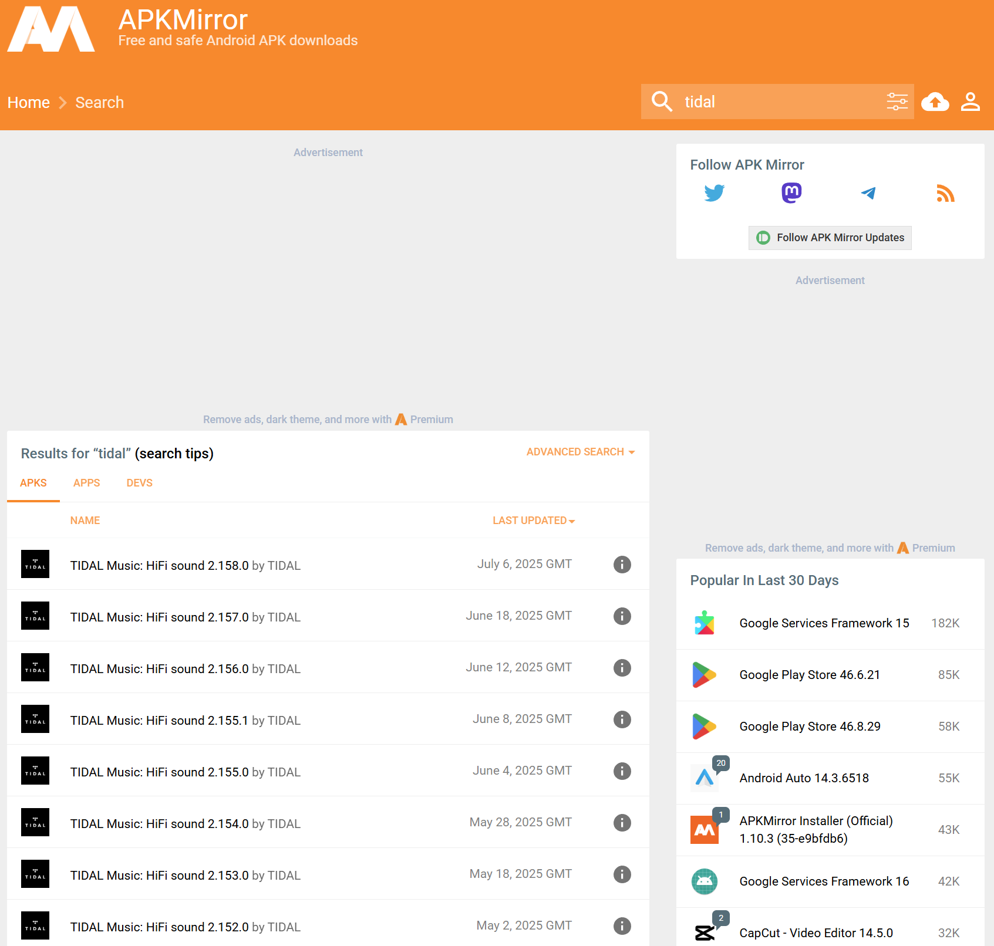Open Google Play Store 46.6.21 link
The height and width of the screenshot is (946, 994).
810,675
